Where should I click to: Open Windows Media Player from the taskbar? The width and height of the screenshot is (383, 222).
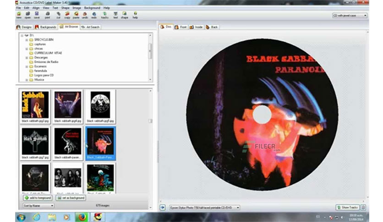point(66,217)
